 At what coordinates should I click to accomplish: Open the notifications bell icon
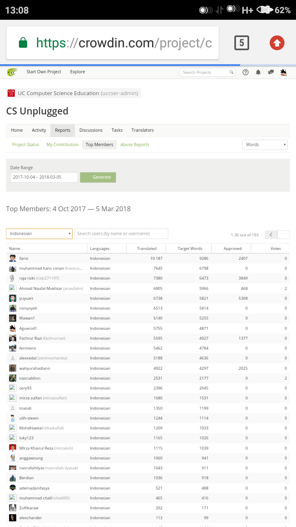tap(258, 72)
